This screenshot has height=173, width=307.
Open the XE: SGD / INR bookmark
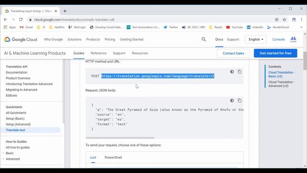[x=193, y=27]
